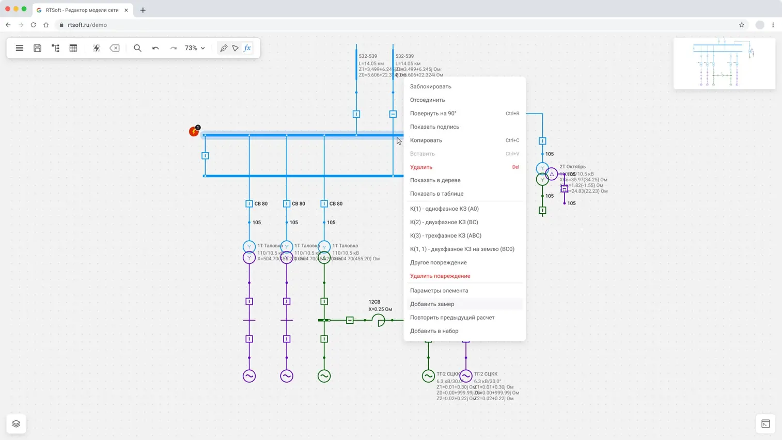Toggle the pointer selection mode
This screenshot has width=782, height=440.
(x=236, y=48)
